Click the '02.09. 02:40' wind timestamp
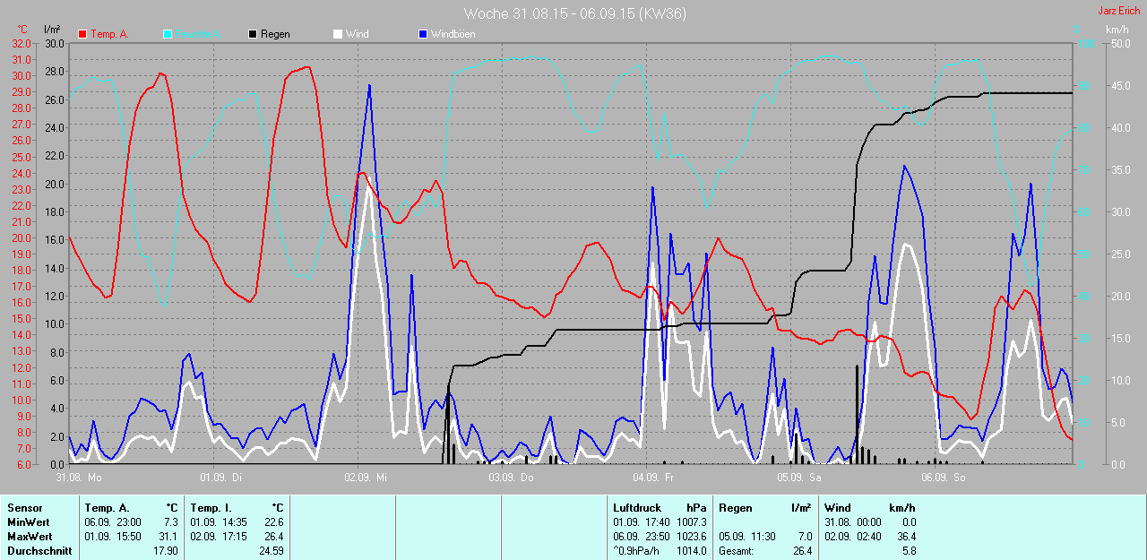This screenshot has width=1147, height=560. coord(853,537)
